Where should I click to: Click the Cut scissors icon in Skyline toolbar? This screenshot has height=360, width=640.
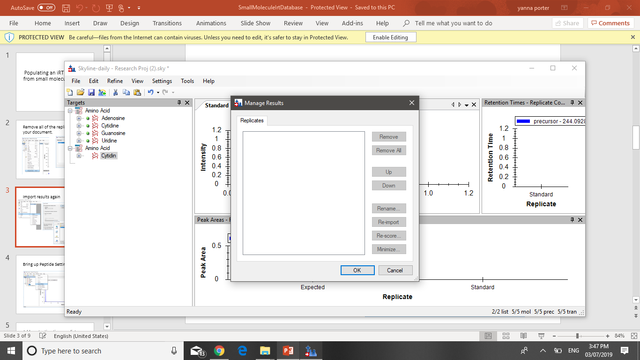[x=115, y=92]
